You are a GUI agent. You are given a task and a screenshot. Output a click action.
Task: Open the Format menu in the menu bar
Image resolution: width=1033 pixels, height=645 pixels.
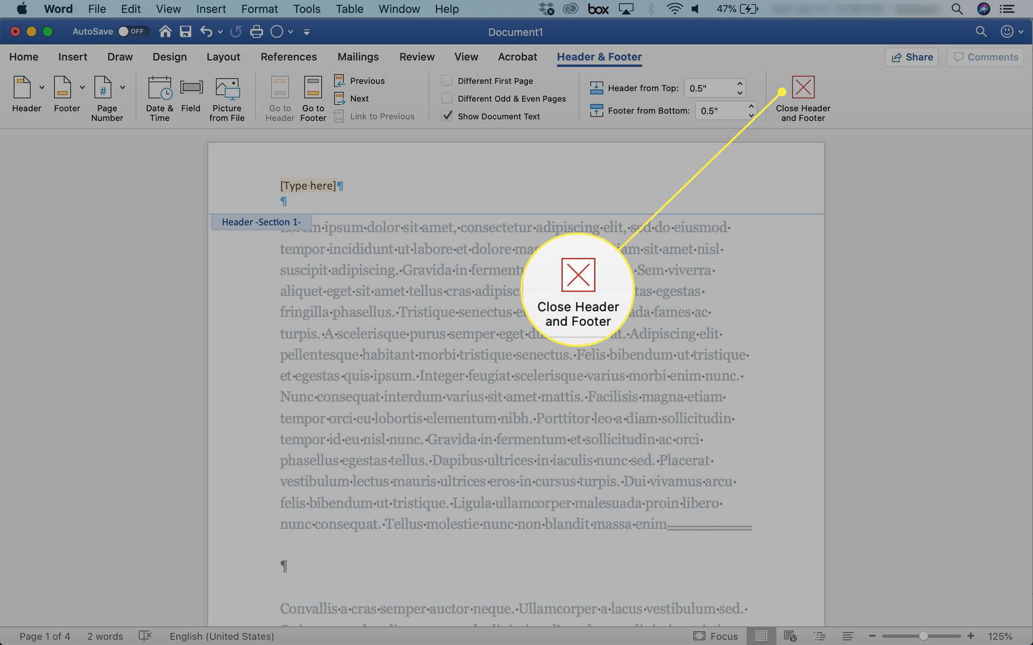tap(259, 9)
